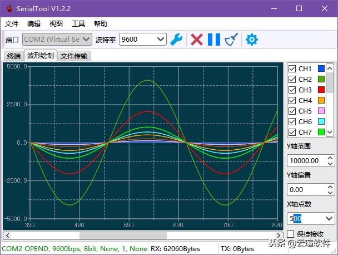The image size is (338, 255).
Task: Enable the 保持接收 checkbox
Action: point(290,234)
